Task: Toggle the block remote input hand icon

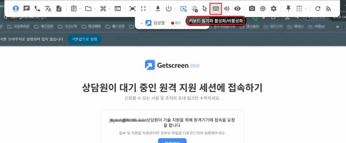Action: (194, 8)
